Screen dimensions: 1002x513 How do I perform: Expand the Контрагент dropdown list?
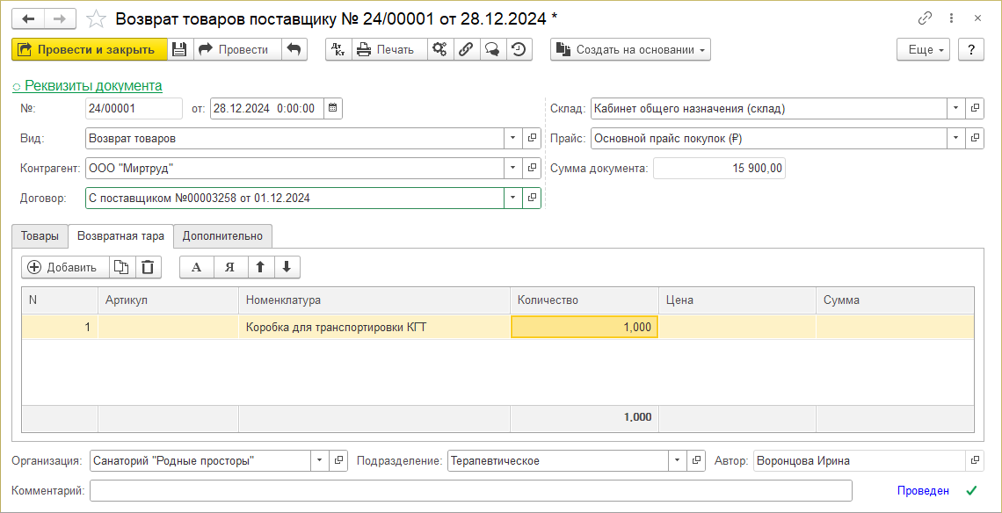click(513, 169)
